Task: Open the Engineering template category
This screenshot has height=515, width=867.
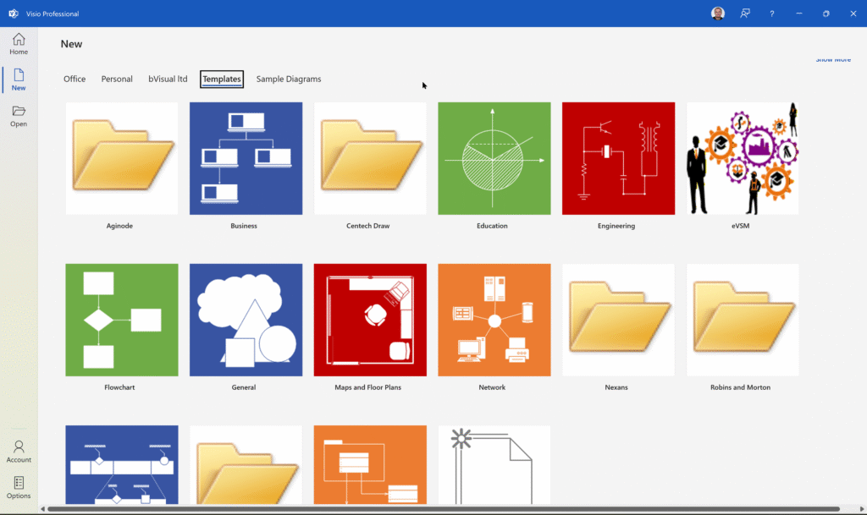Action: point(618,159)
